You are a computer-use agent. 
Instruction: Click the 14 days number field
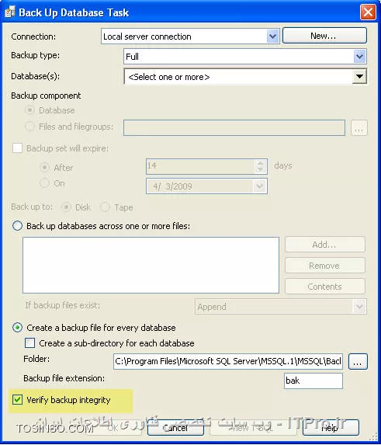(206, 166)
